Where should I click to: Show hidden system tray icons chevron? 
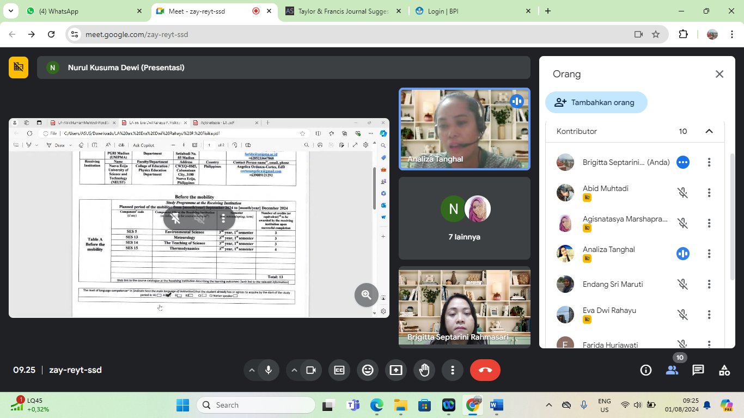point(549,405)
